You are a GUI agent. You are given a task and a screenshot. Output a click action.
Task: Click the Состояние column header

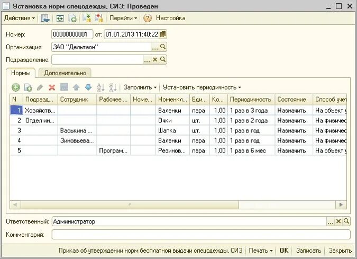click(294, 100)
